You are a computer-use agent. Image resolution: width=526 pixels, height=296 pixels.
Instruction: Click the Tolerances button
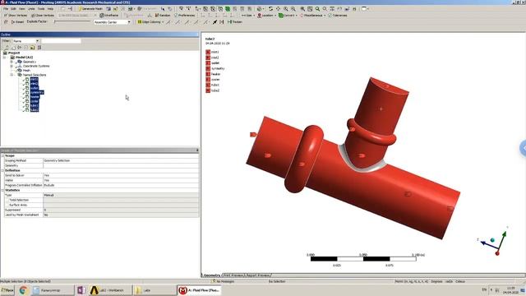tap(338, 16)
